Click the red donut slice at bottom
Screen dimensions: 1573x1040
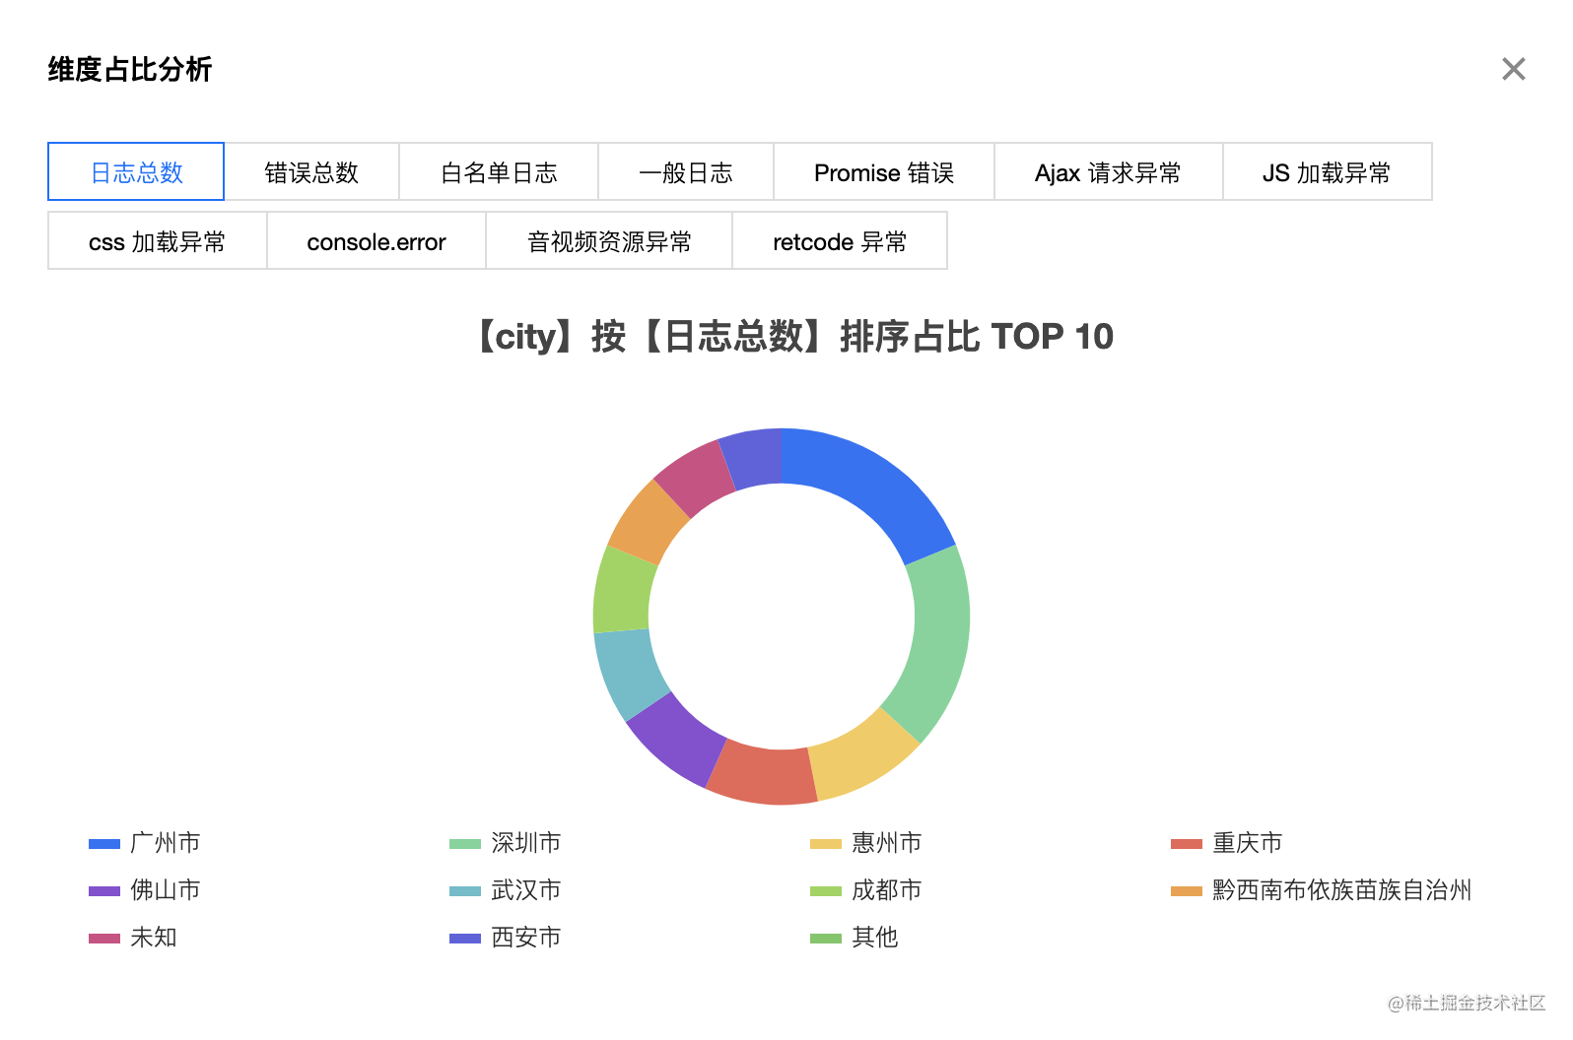(765, 775)
